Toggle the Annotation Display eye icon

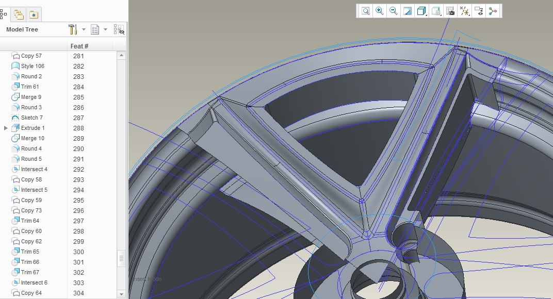pos(479,11)
